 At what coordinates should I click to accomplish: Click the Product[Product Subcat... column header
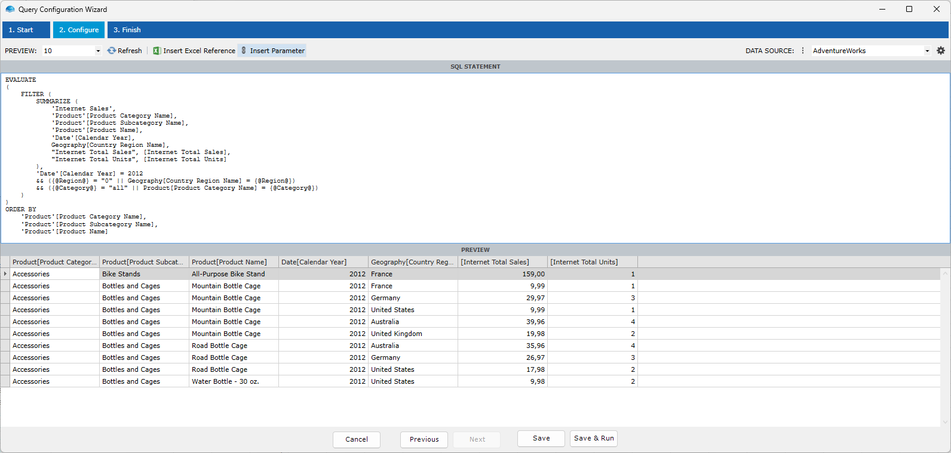(145, 262)
